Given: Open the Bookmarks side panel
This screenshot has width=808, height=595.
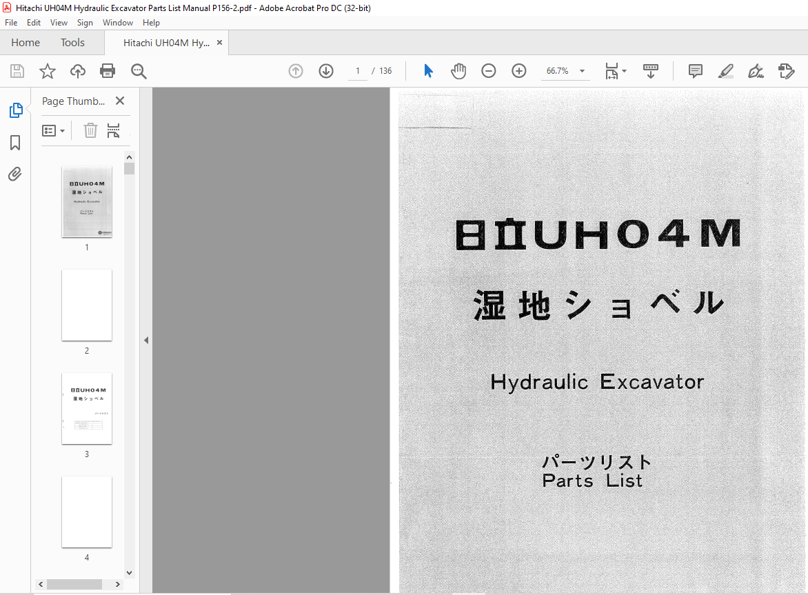Looking at the screenshot, I should point(15,143).
